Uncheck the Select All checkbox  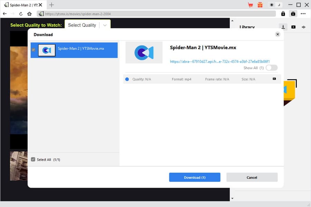(33, 160)
